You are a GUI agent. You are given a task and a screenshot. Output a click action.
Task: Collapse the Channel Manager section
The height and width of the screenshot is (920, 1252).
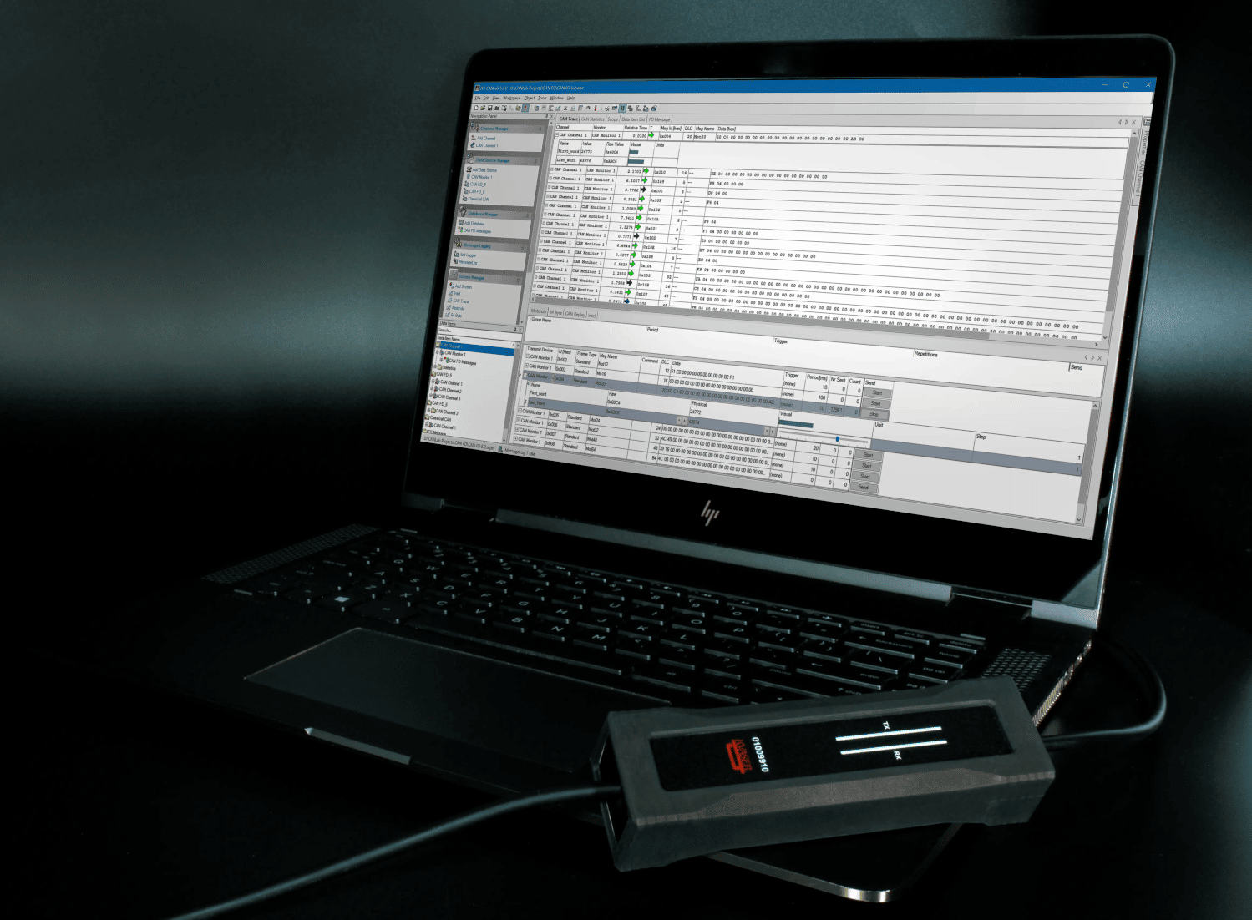tap(540, 129)
